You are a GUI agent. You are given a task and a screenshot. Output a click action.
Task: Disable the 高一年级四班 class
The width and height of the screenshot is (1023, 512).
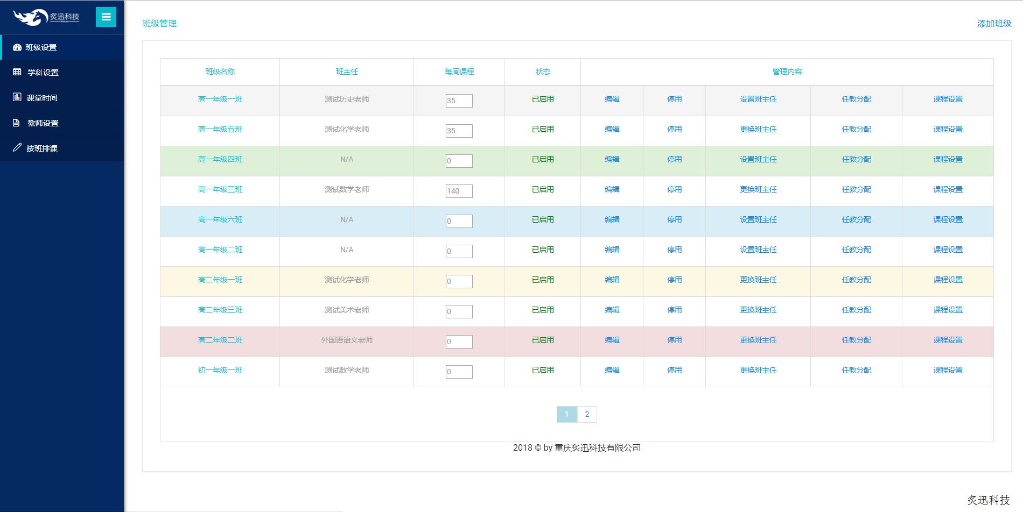click(674, 159)
